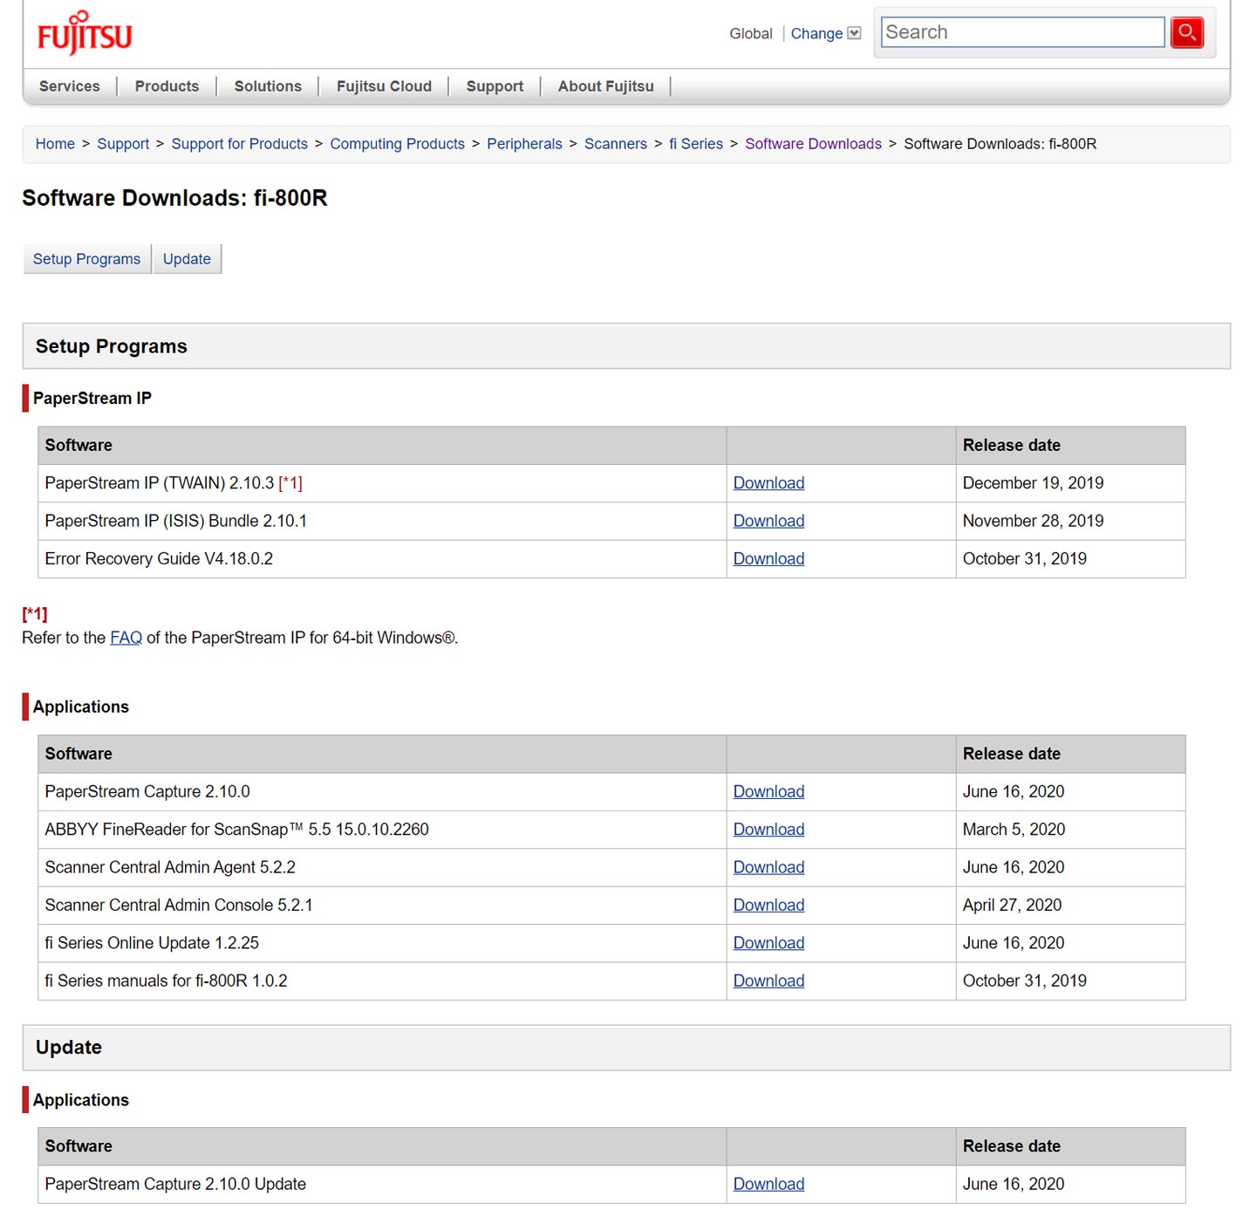The width and height of the screenshot is (1256, 1230).
Task: Click the Global region label
Action: pos(751,34)
